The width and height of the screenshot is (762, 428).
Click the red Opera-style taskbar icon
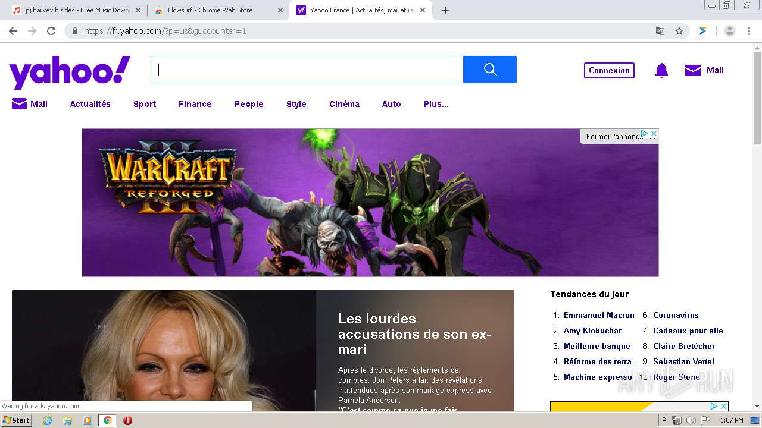coord(127,420)
